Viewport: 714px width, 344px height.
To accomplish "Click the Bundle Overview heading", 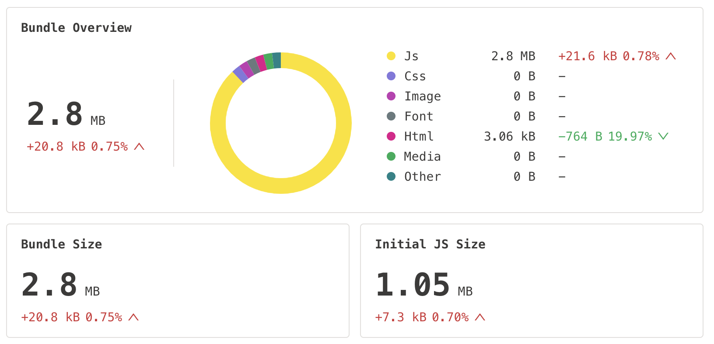I will [76, 28].
